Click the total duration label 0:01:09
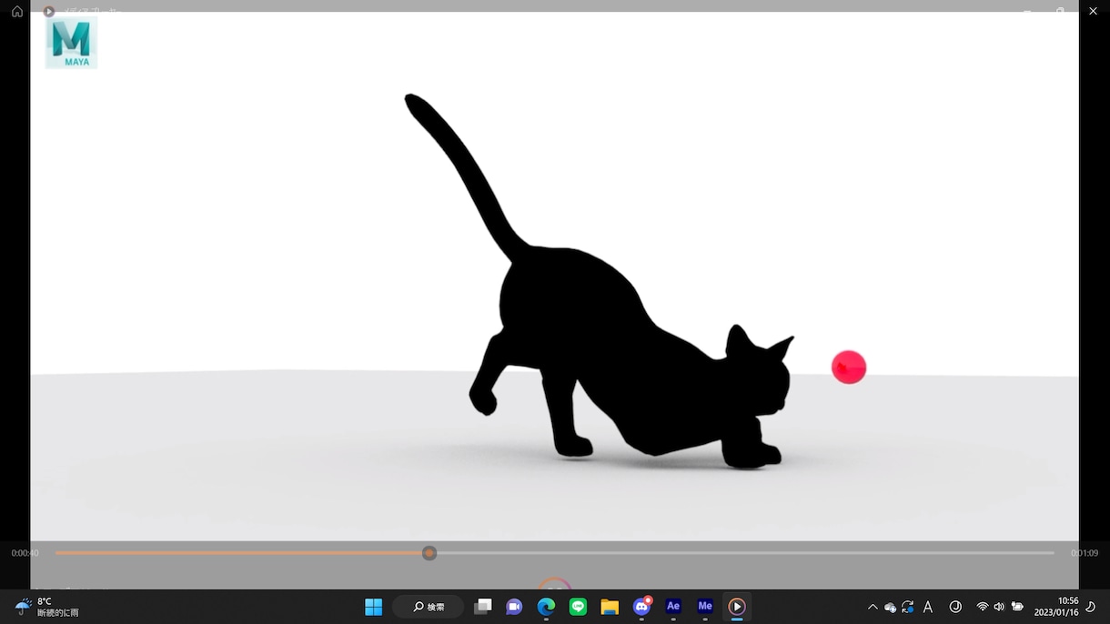Screen dimensions: 1110x624 1084,553
